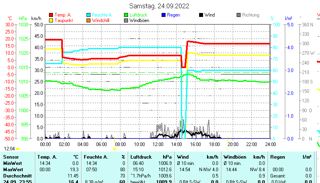
Task: Click the red Temp. A. legend swatch
Action: point(51,15)
